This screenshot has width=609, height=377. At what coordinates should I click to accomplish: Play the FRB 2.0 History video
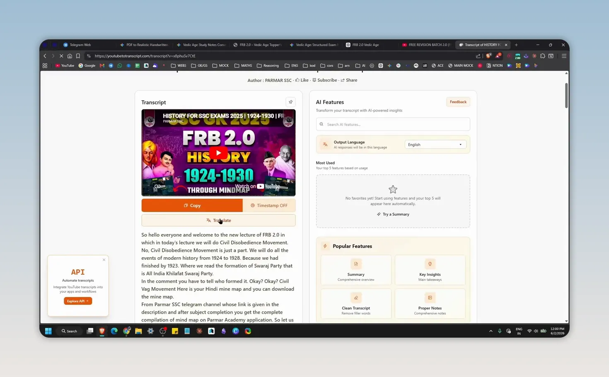pos(218,153)
